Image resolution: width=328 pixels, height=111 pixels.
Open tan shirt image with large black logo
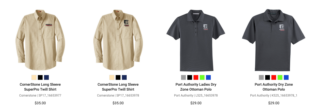118,40
